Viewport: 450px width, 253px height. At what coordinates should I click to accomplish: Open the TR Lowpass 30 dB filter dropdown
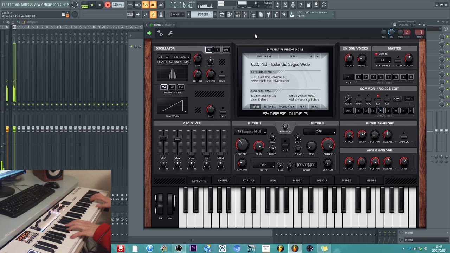tap(251, 132)
